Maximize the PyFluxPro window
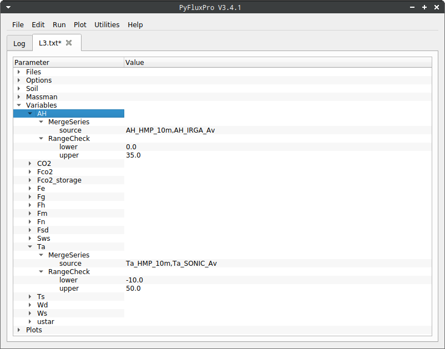Viewport: 445px width, 349px height. [424, 7]
